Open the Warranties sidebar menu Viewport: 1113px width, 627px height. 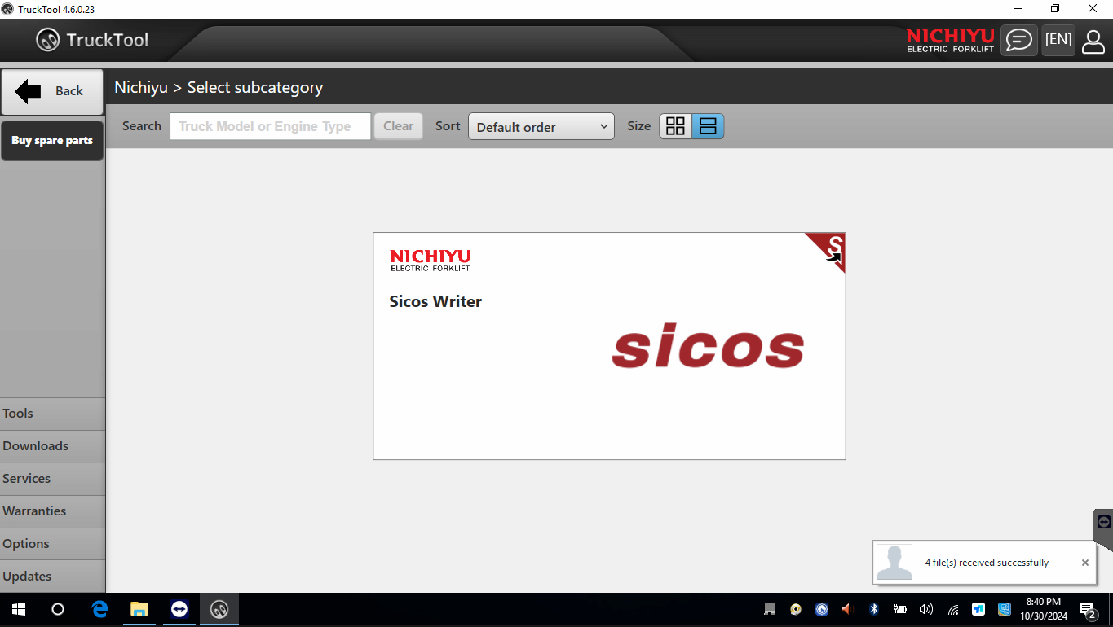tap(52, 511)
